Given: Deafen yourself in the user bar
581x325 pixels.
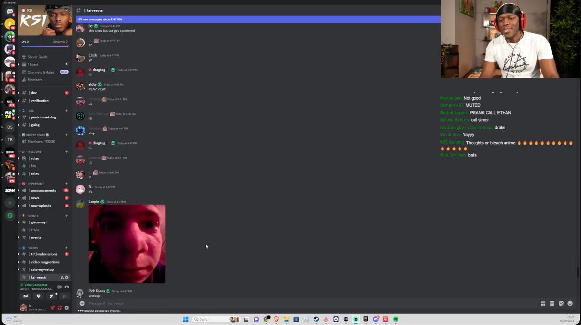Looking at the screenshot, I should pyautogui.click(x=60, y=308).
